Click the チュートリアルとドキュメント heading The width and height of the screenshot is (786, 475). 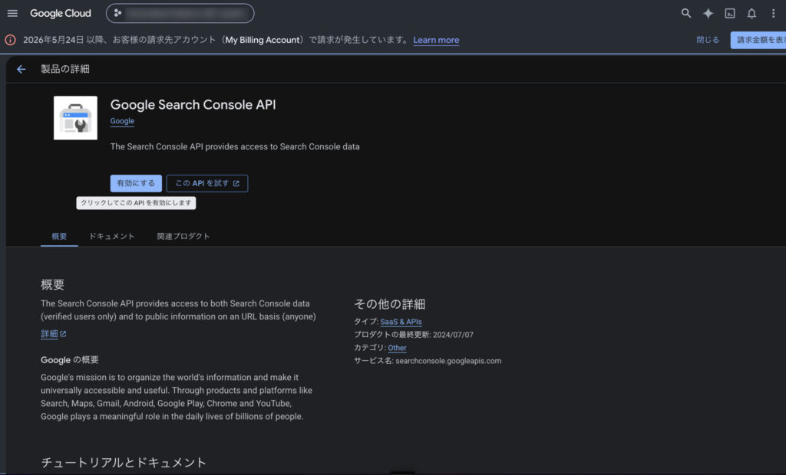(124, 463)
